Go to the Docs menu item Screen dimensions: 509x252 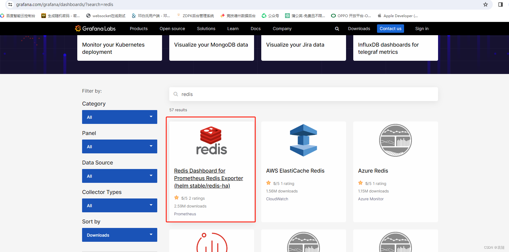coord(256,29)
